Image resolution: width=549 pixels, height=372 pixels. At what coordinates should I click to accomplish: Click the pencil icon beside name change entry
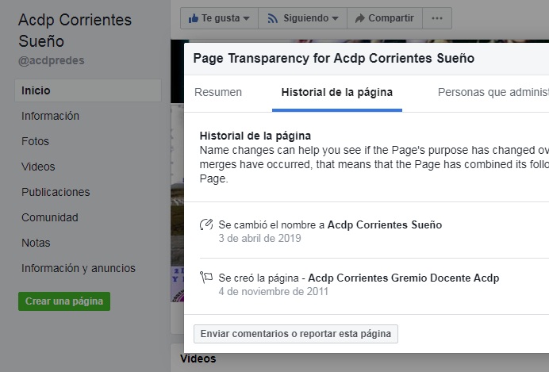point(206,224)
